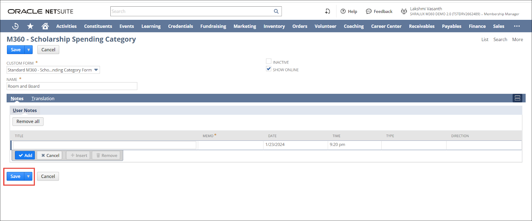Expand the Custom Form dropdown
532x221 pixels.
[x=96, y=70]
